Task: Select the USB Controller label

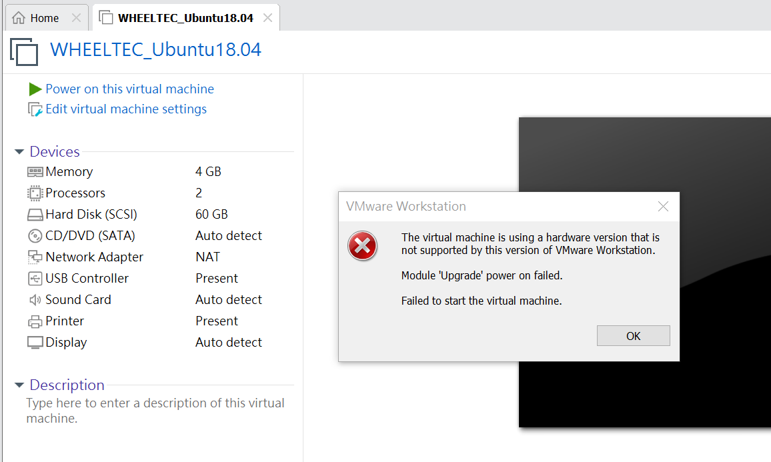Action: [x=87, y=279]
